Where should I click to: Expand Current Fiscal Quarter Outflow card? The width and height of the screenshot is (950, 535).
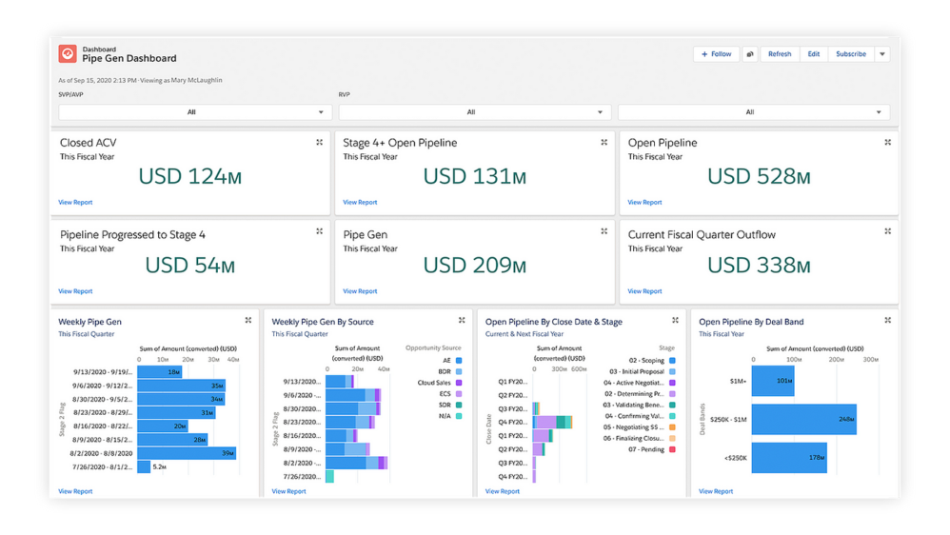tap(887, 231)
